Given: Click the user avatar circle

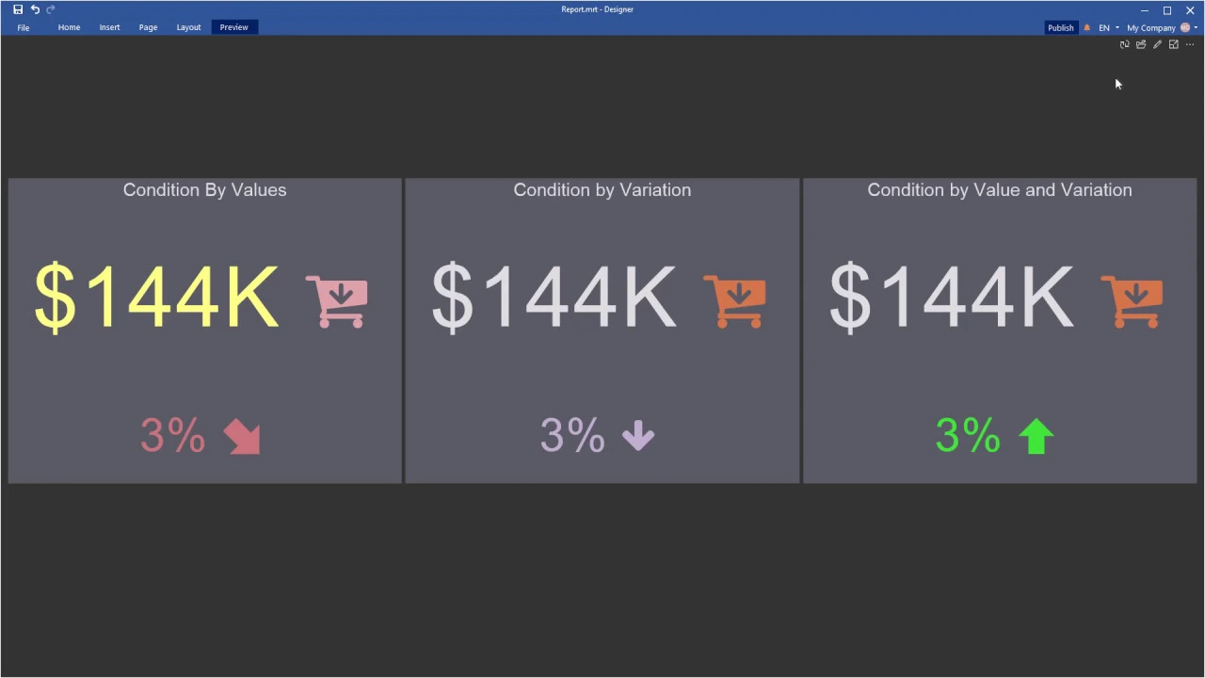Looking at the screenshot, I should click(x=1185, y=27).
